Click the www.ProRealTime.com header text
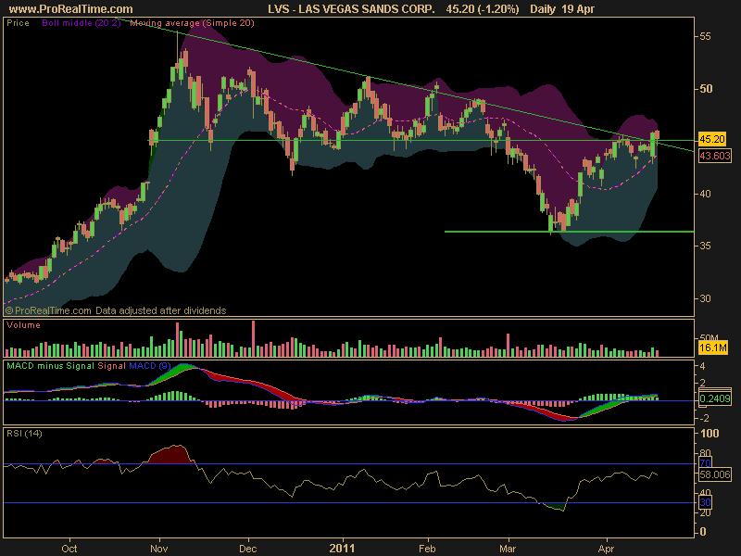Screen dimensions: 741x556 point(71,9)
